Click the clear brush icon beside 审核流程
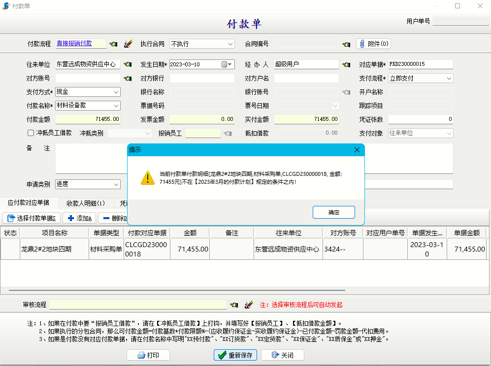The height and width of the screenshot is (366, 491). point(249,305)
